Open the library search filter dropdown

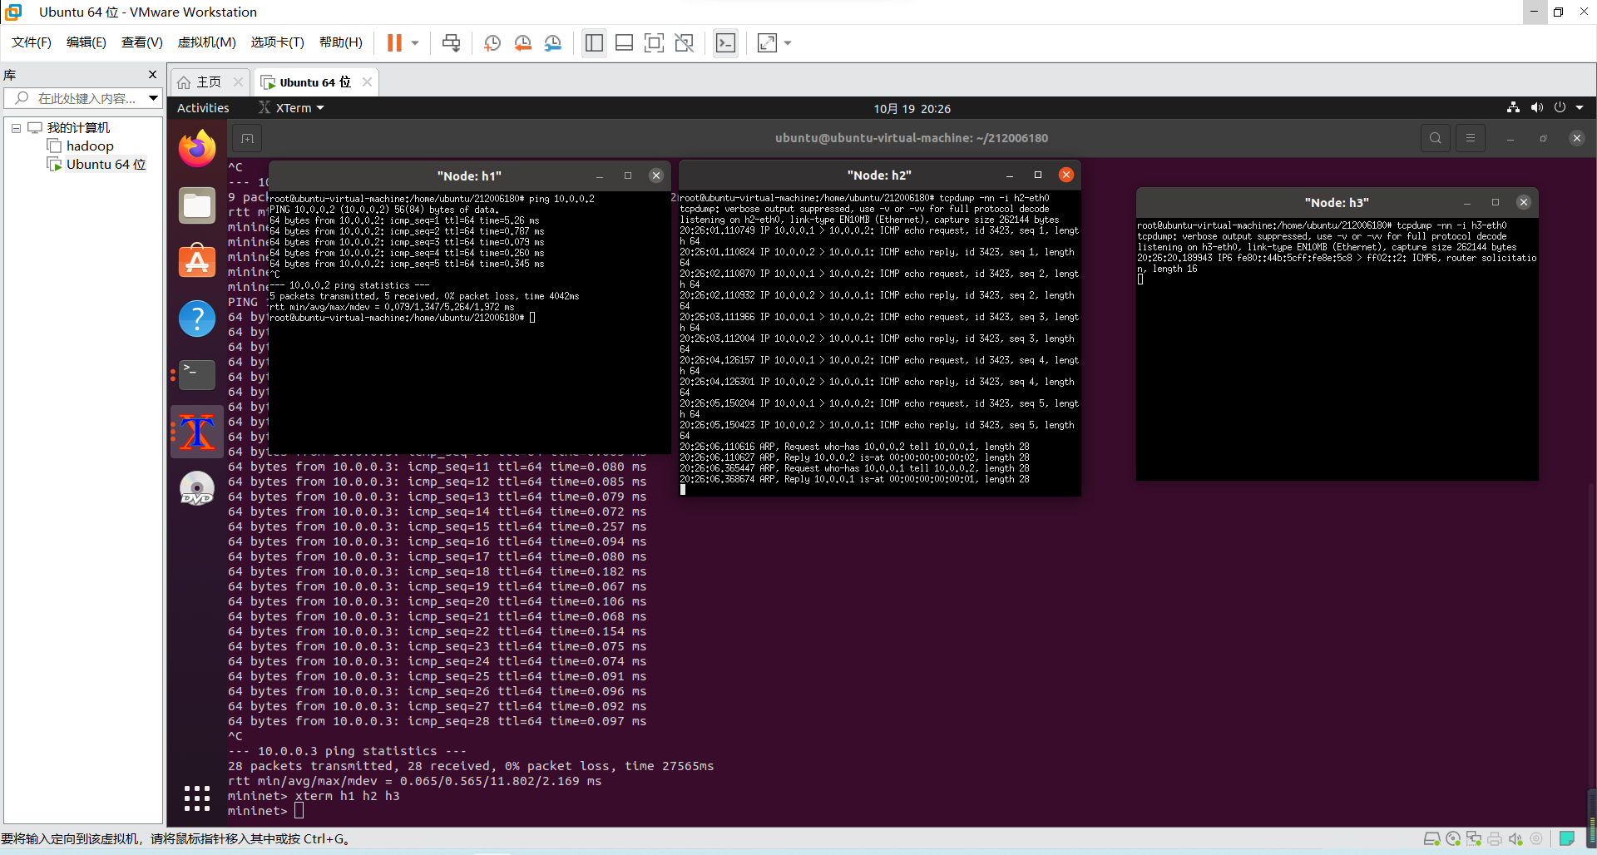coord(153,98)
